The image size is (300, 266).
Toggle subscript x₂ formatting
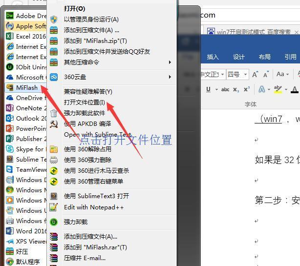click(x=236, y=89)
